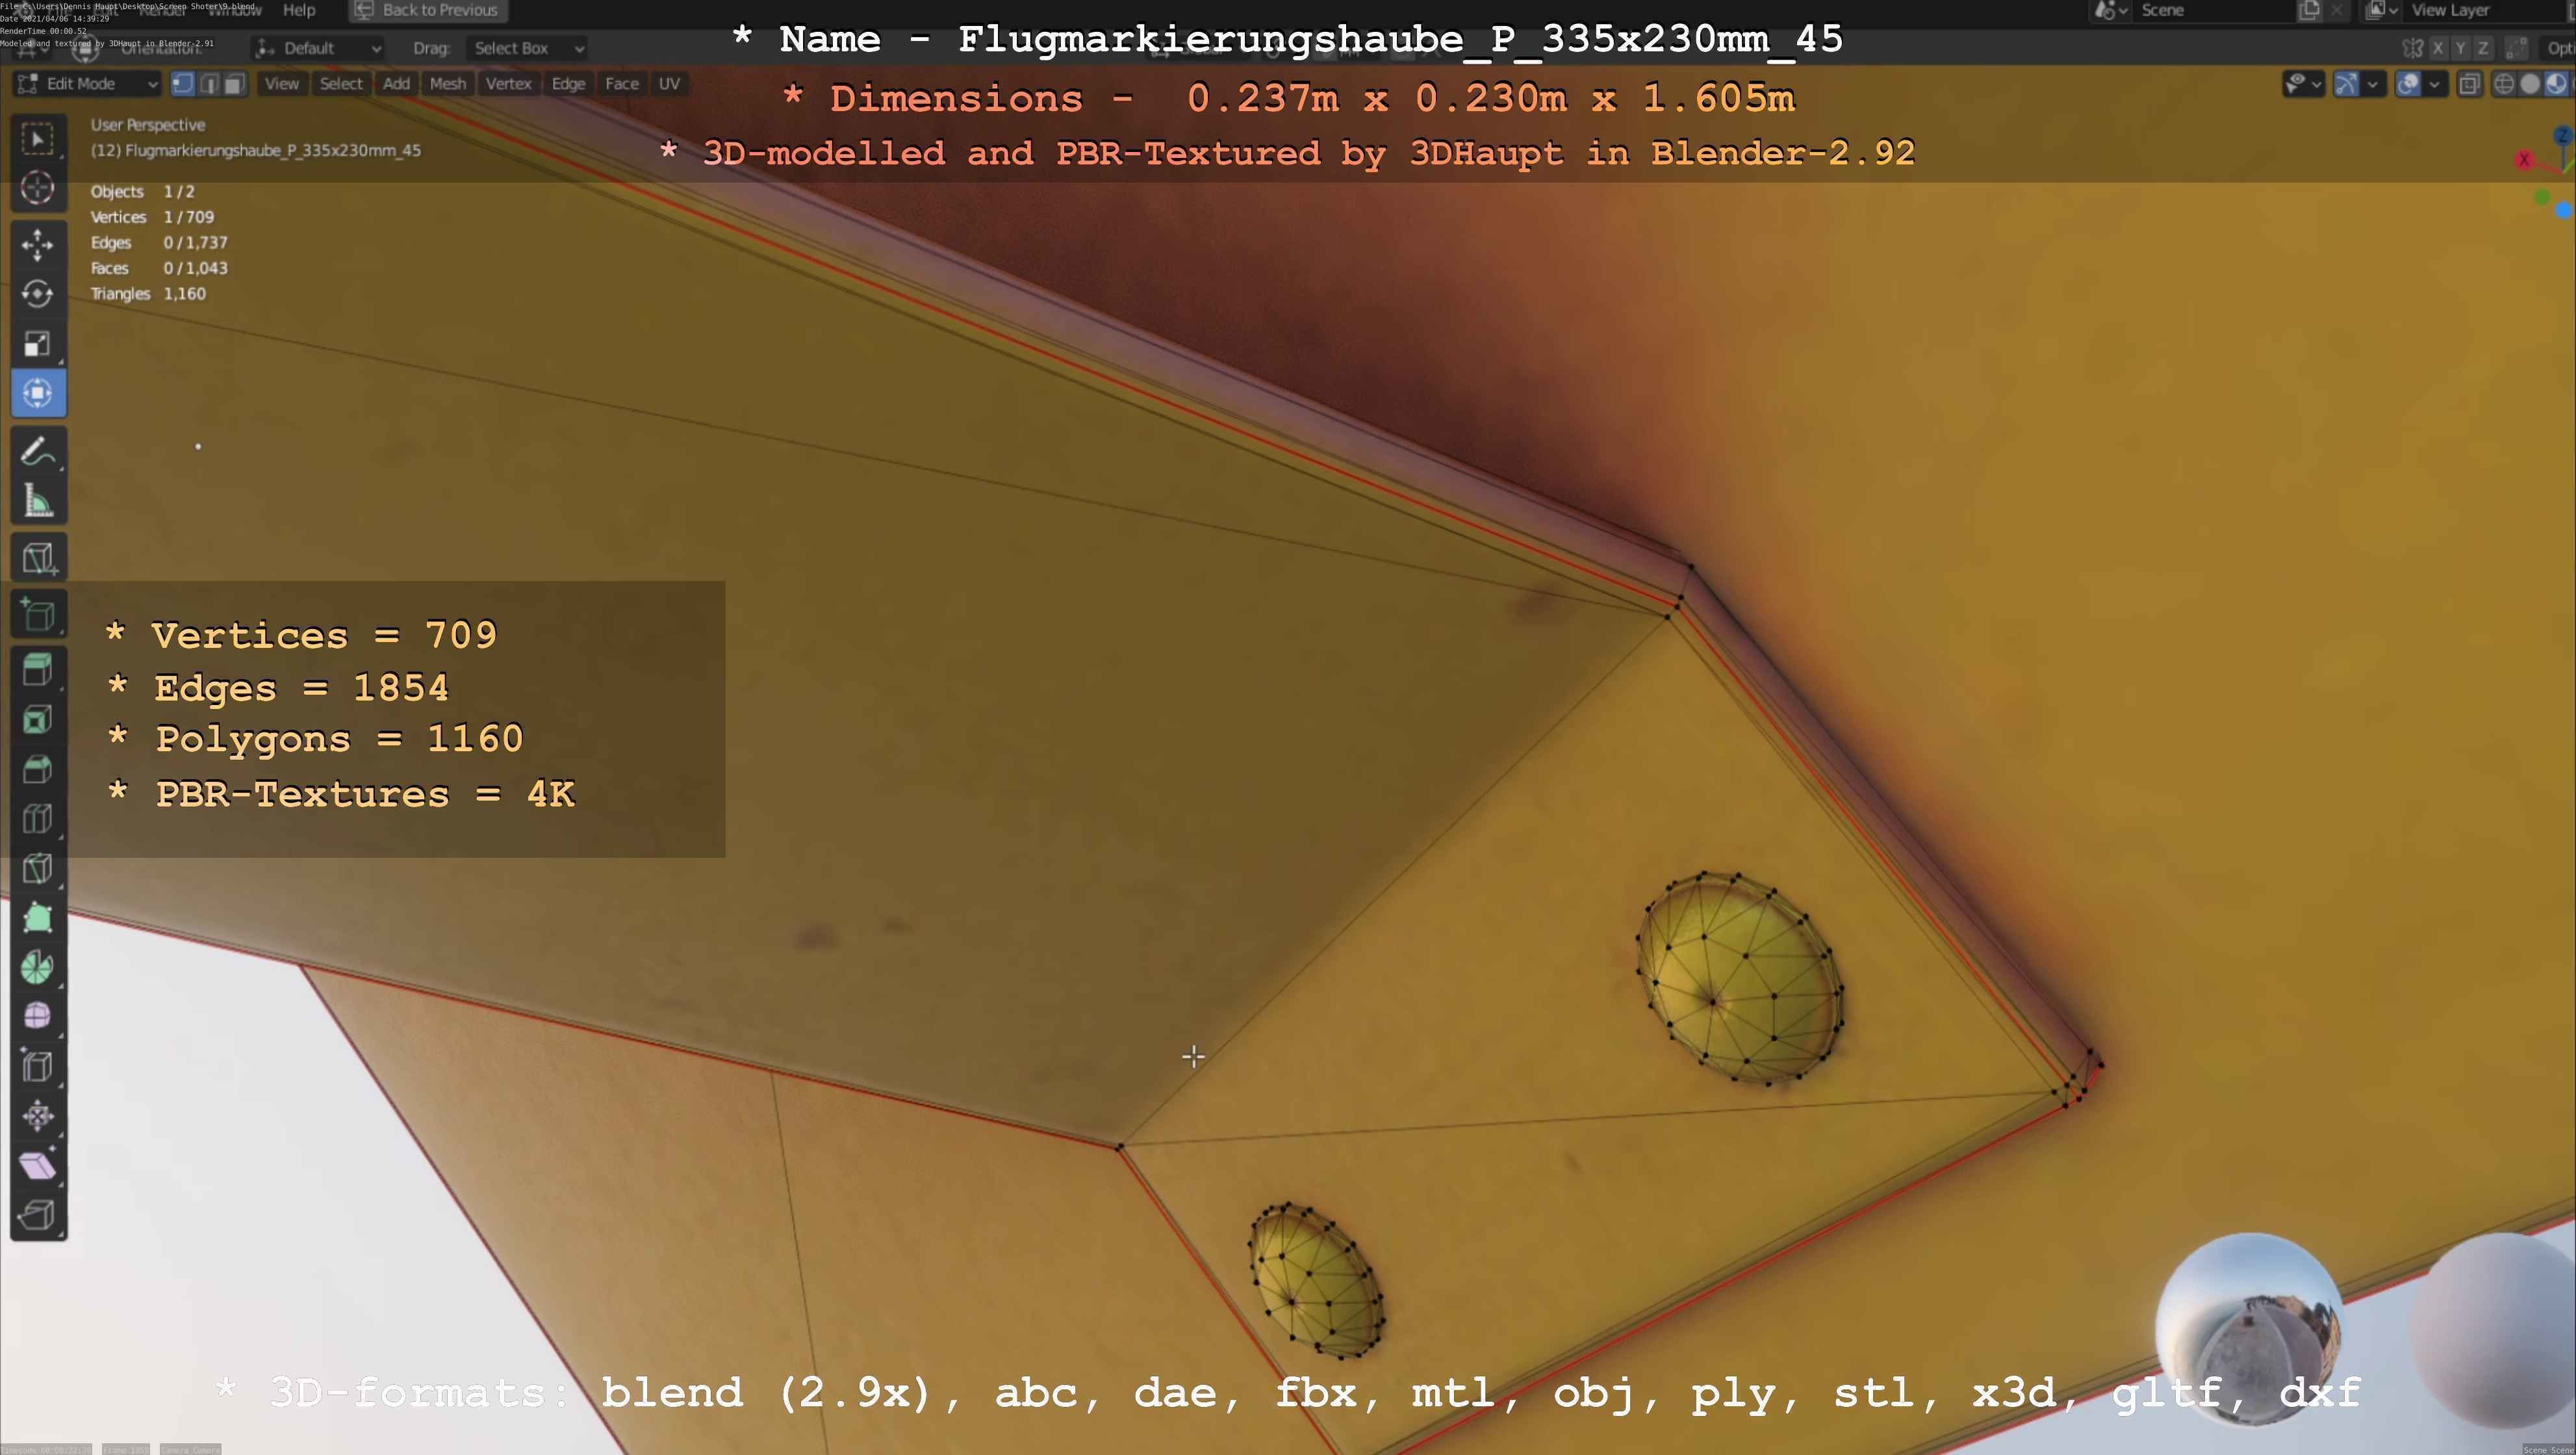Select the Bevel tool
Screen dimensions: 2576x1455
pos(38,769)
